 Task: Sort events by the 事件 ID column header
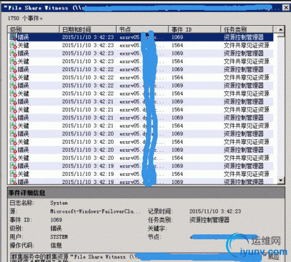(194, 30)
